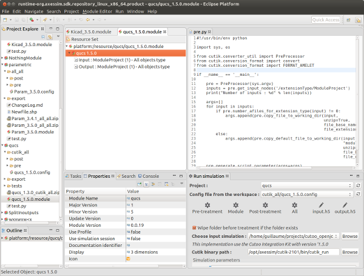The width and height of the screenshot is (364, 276).
Task: Click the Module Version property row
Action: [126, 225]
